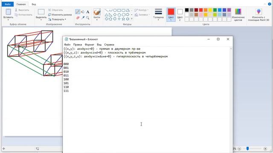Choose the Six-point star shape
The height and width of the screenshot is (153, 273).
point(128,19)
